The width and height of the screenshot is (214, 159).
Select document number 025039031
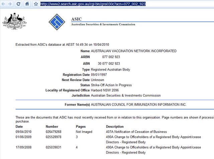click(x=54, y=147)
